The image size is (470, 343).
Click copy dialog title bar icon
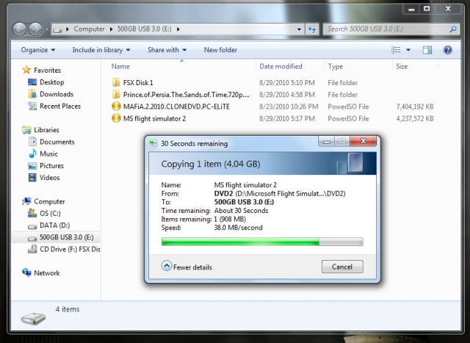tap(153, 144)
